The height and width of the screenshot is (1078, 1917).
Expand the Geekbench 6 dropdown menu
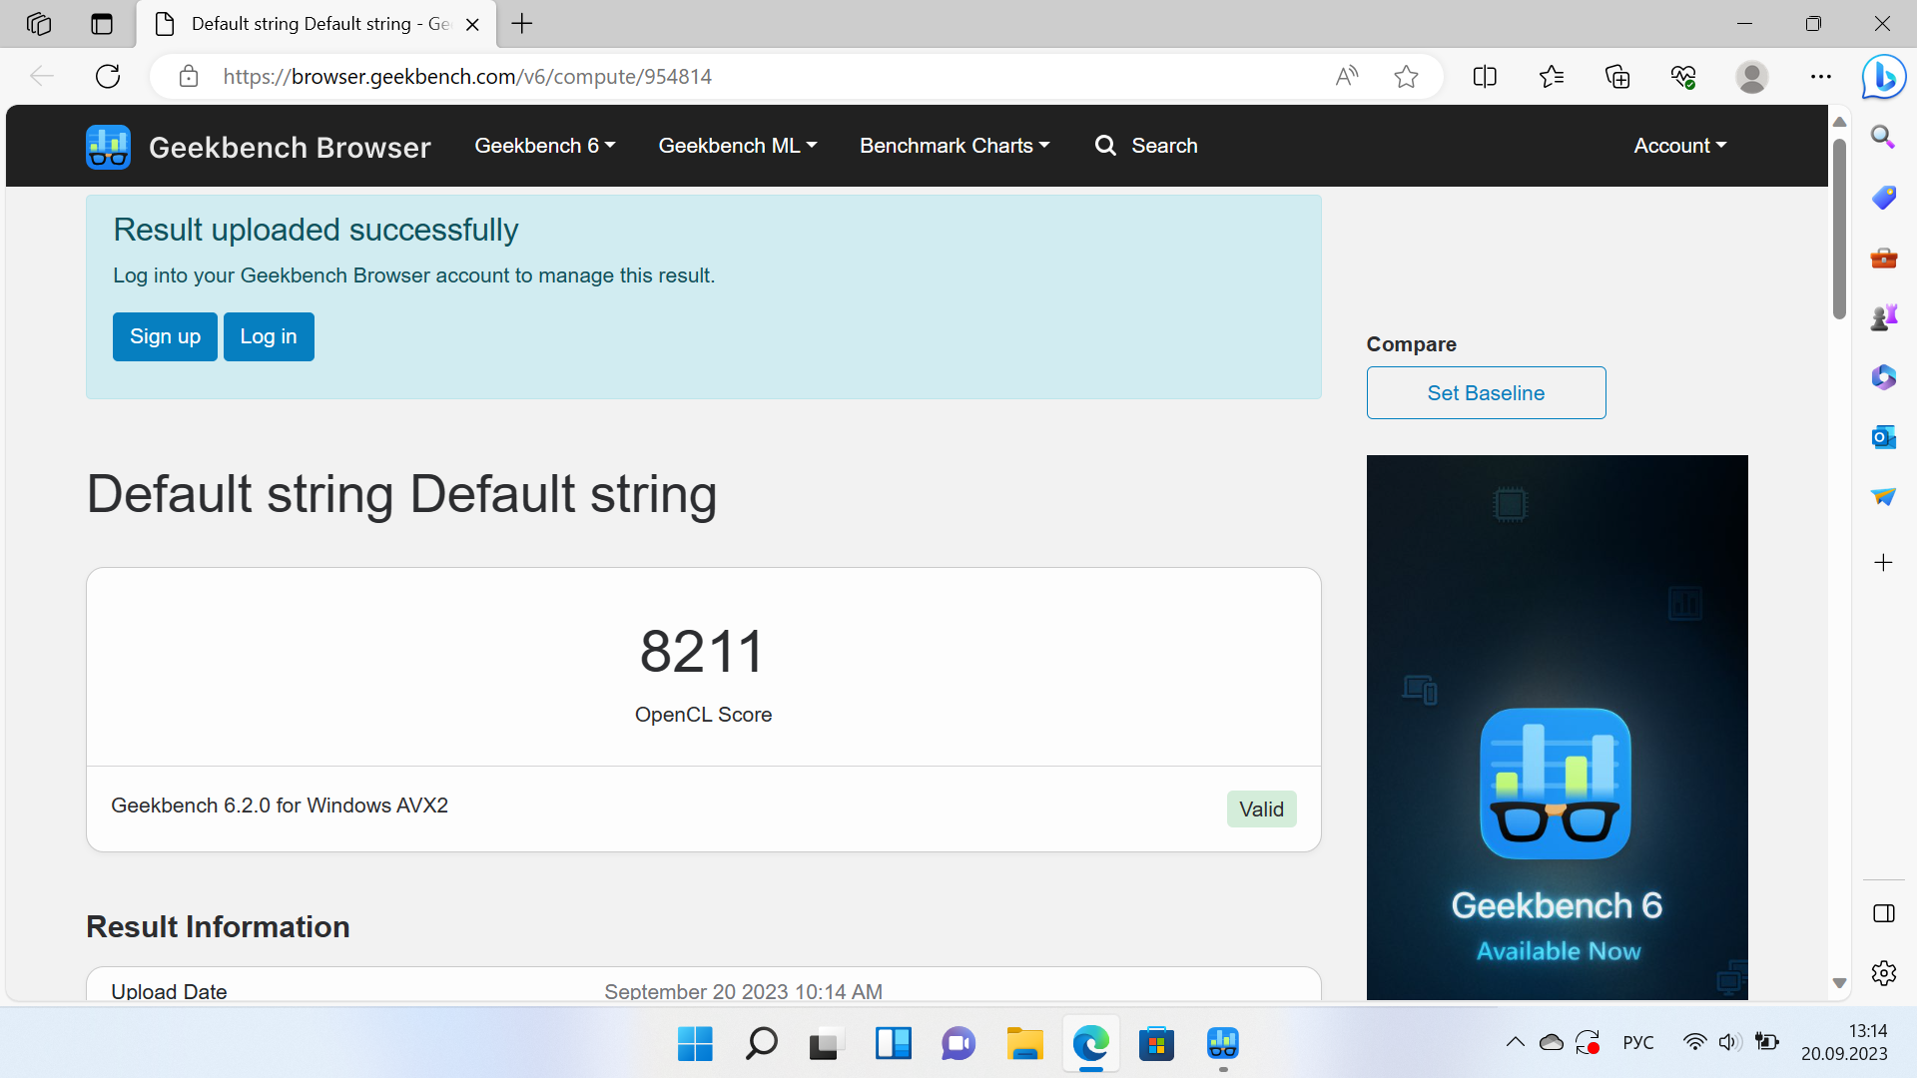[544, 146]
